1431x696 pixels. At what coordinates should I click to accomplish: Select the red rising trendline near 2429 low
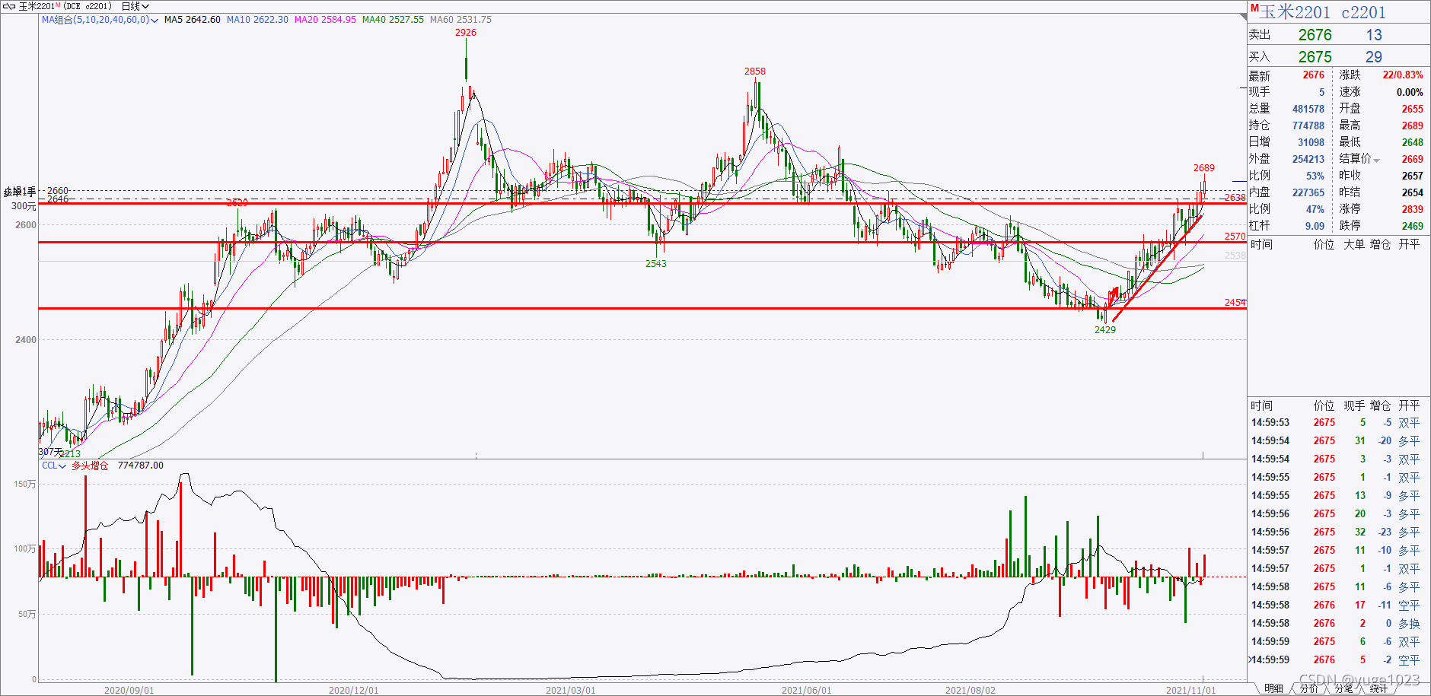point(1157,269)
